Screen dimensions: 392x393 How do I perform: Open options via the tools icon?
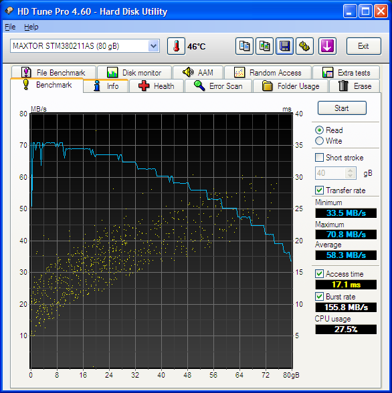click(304, 46)
